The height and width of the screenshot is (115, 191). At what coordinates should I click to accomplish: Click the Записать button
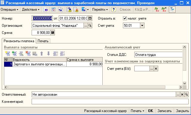pos(164,111)
